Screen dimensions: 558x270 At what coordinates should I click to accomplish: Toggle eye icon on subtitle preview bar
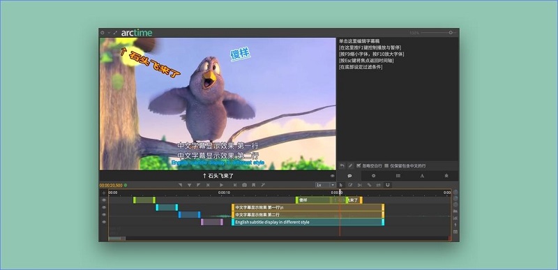tap(333, 176)
